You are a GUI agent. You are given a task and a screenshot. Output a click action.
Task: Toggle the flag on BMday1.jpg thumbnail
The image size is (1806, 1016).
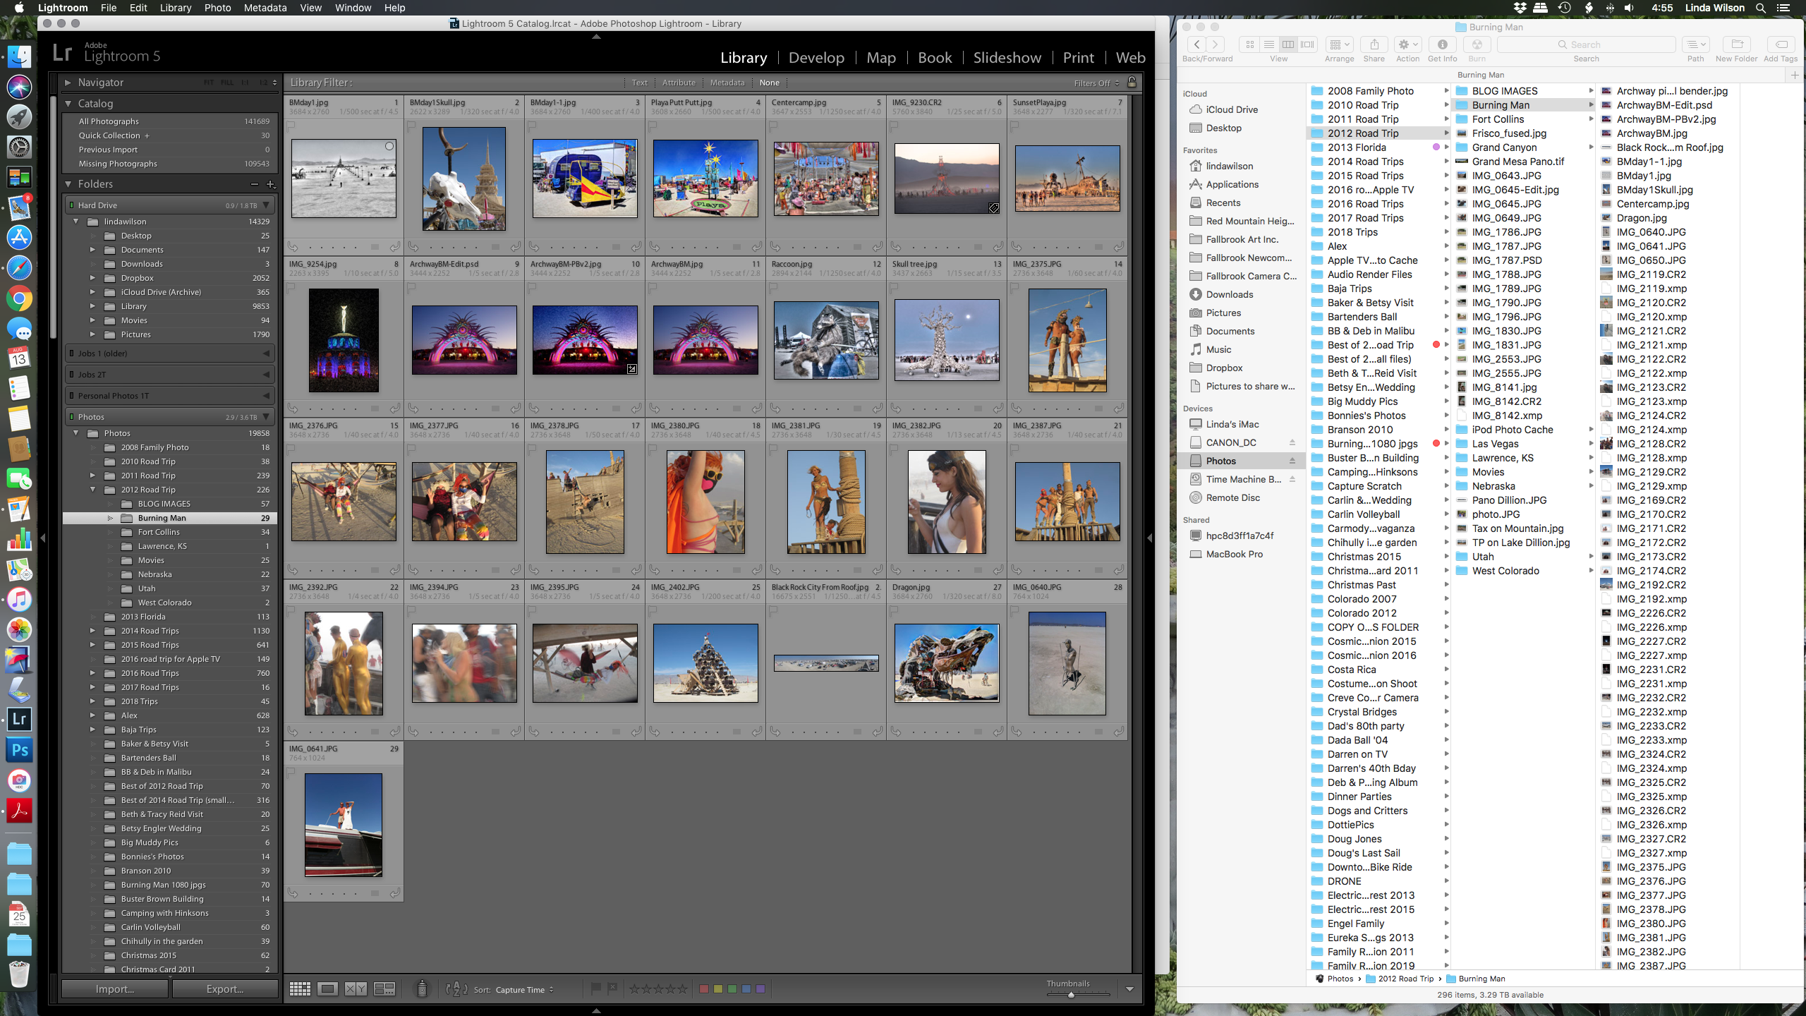click(291, 126)
